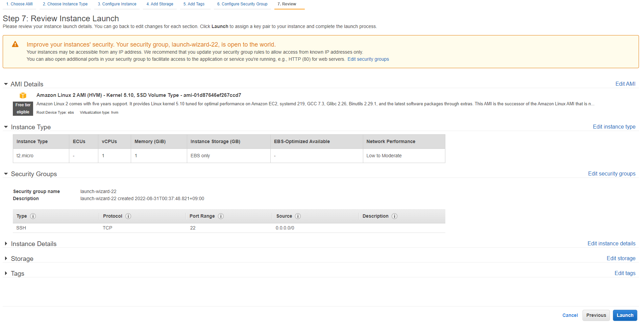
Task: Go to the 2. Choose Instance Type tab
Action: (65, 4)
